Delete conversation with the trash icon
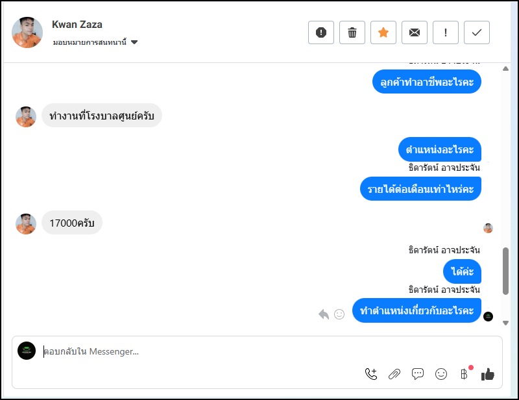 pyautogui.click(x=352, y=32)
